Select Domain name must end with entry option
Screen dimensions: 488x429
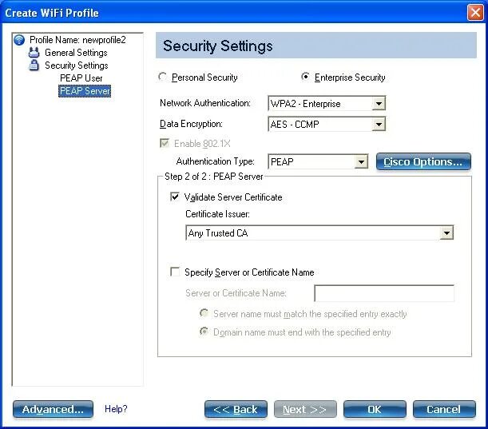[x=204, y=332]
